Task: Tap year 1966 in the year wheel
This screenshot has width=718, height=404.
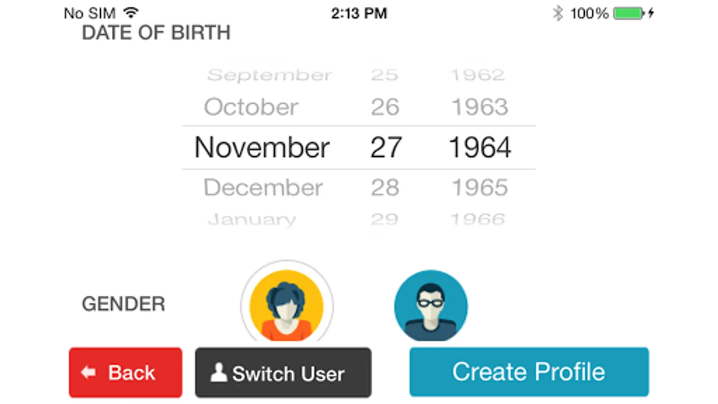Action: tap(478, 219)
